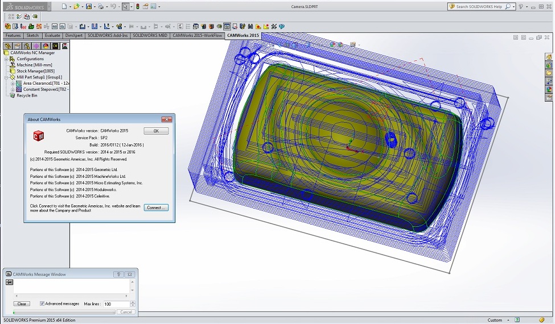Click the Options icon in the top toolbar
Image resolution: width=555 pixels, height=324 pixels.
coord(153,6)
